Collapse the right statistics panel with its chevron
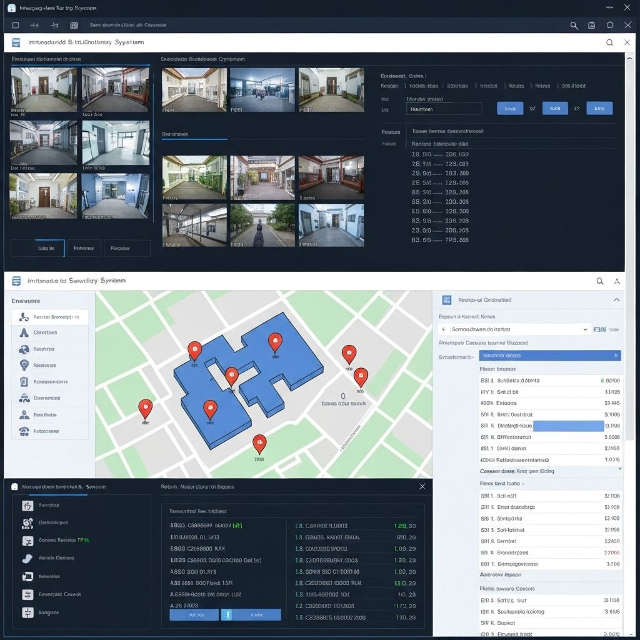 (x=617, y=299)
